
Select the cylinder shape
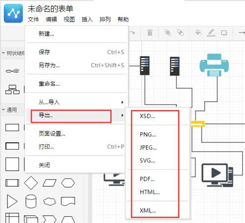point(31,201)
